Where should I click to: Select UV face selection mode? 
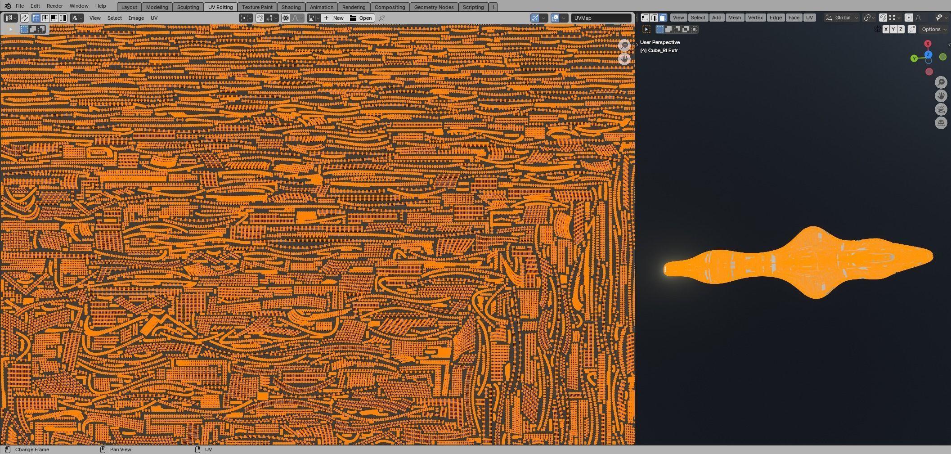click(x=54, y=18)
